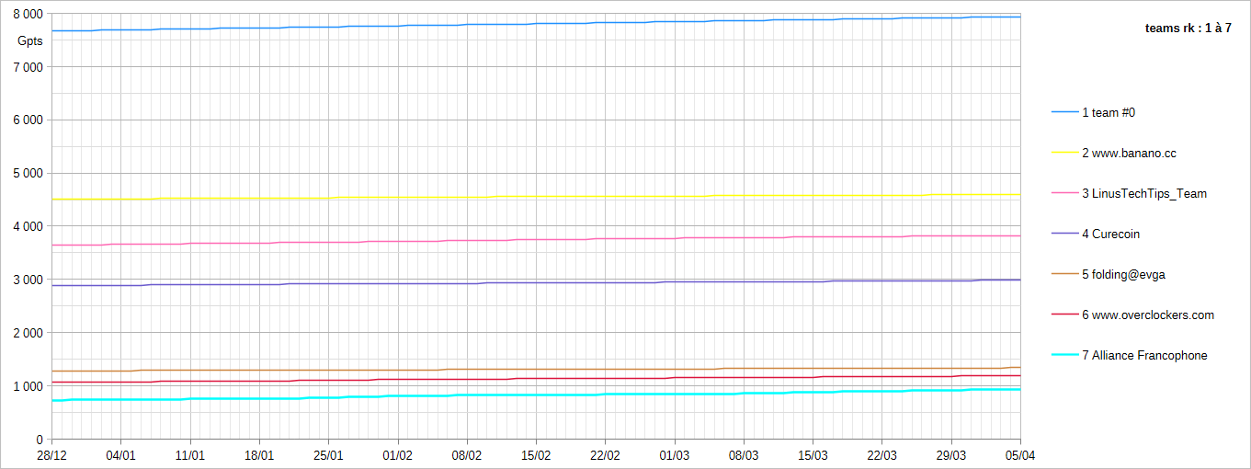Viewport: 1251px width, 469px height.
Task: Click the 3 000 y-axis value label
Action: [27, 280]
